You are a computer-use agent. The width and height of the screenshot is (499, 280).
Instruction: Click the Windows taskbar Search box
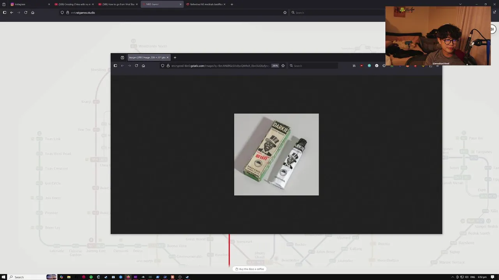33,277
